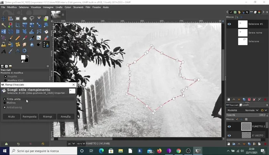Click the white foreground color swatch
The image size is (269, 155).
tap(23, 57)
